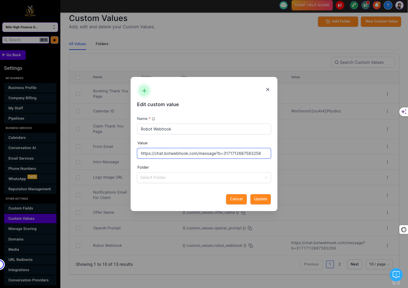Open the green phone dialer icon
The width and height of the screenshot is (408, 288).
[x=354, y=5]
